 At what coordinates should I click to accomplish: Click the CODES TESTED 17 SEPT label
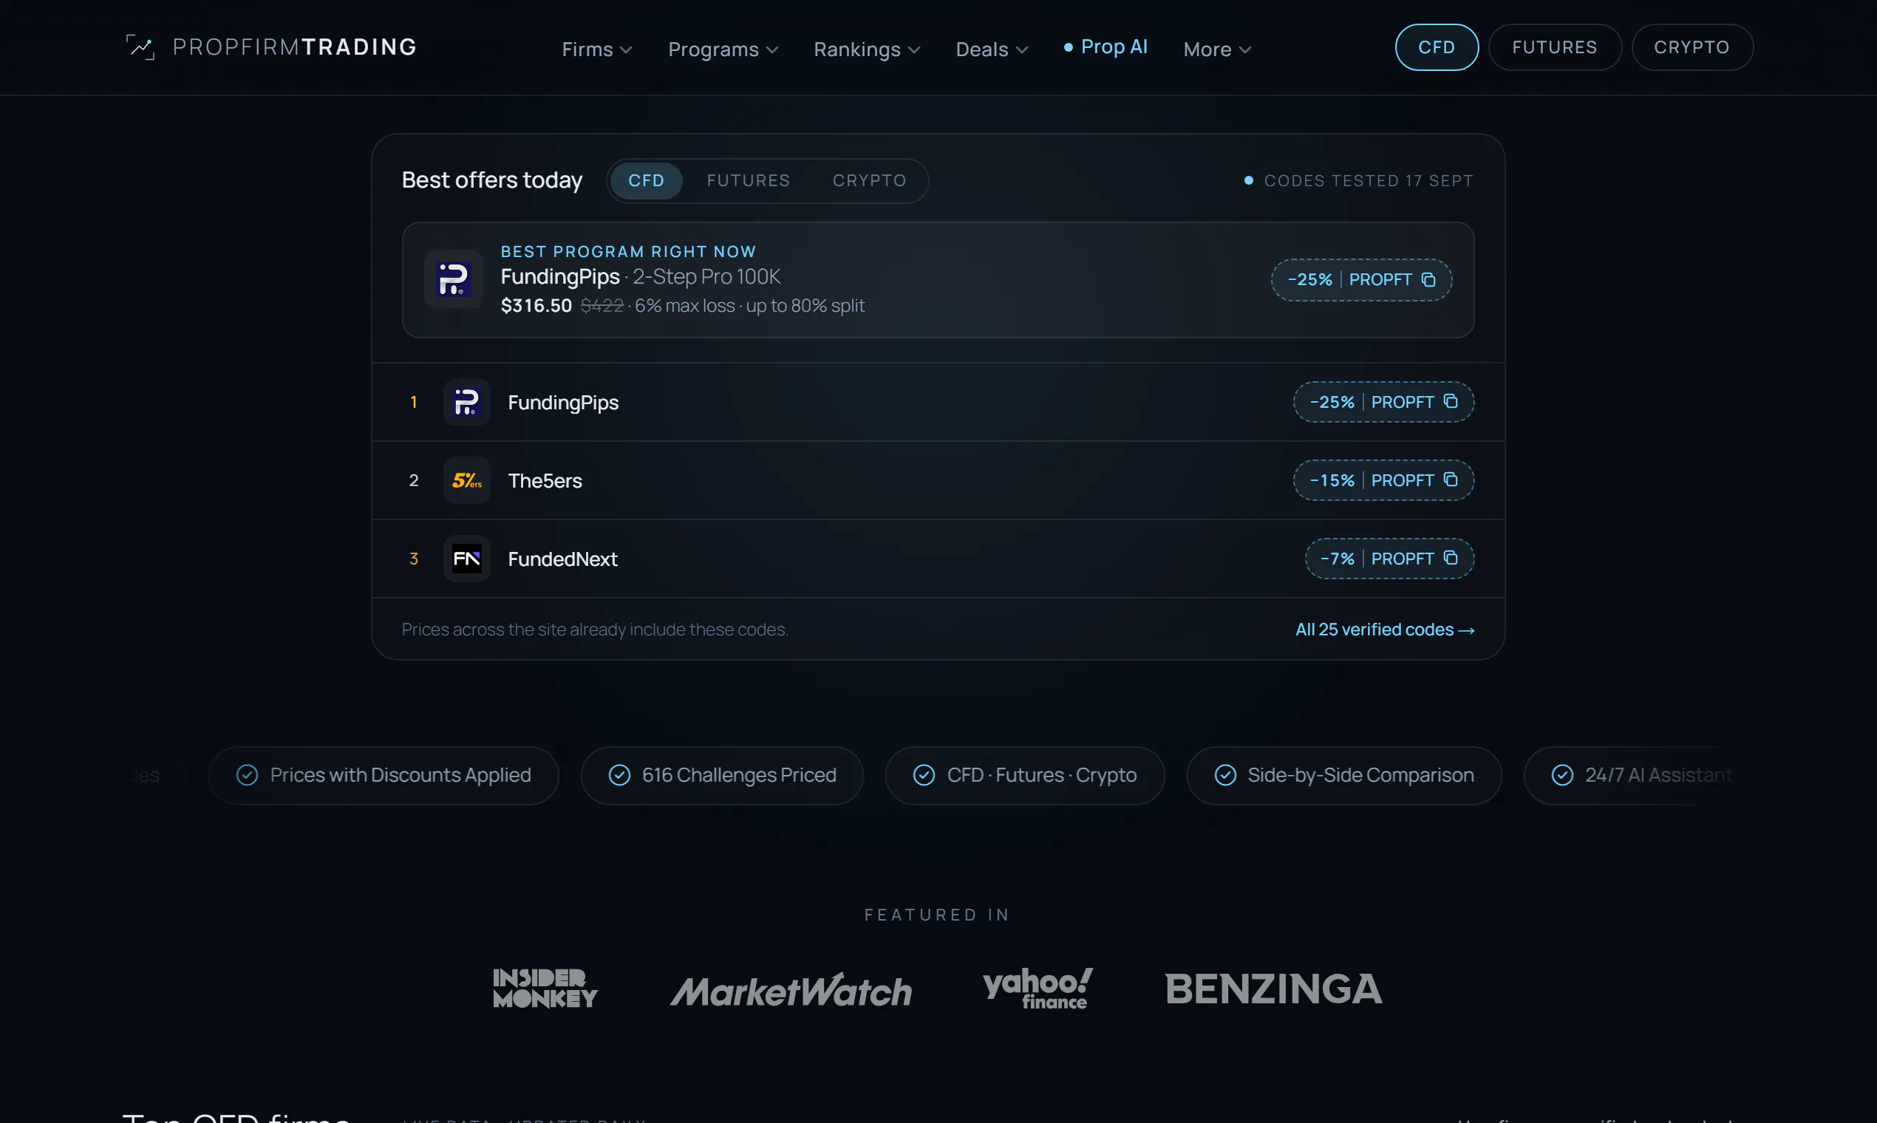coord(1369,181)
